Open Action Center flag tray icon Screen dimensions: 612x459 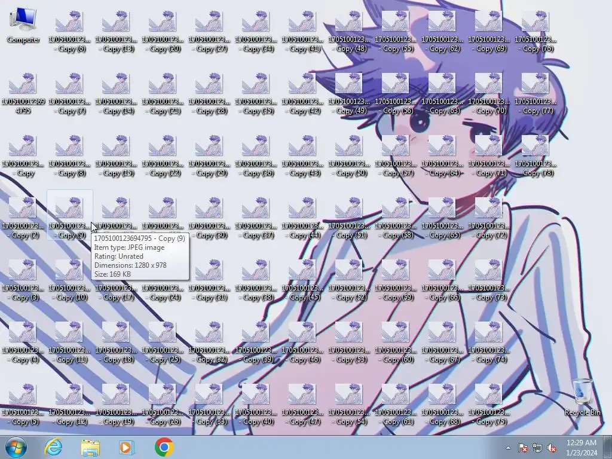(523, 448)
